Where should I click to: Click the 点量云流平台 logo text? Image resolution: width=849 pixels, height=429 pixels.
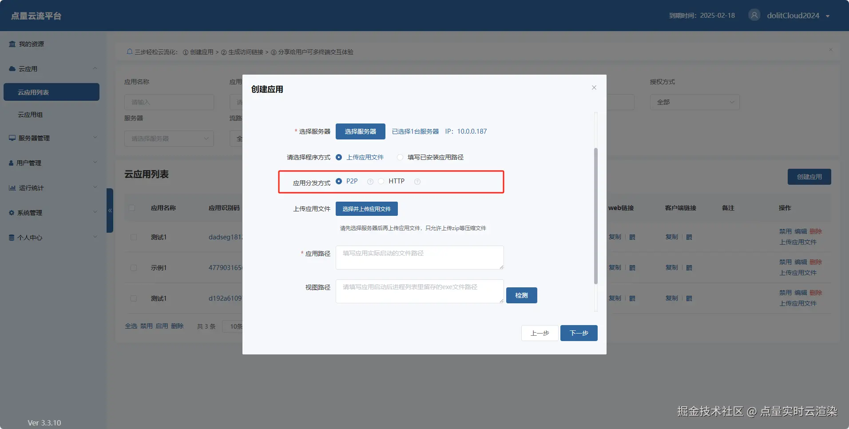(36, 16)
